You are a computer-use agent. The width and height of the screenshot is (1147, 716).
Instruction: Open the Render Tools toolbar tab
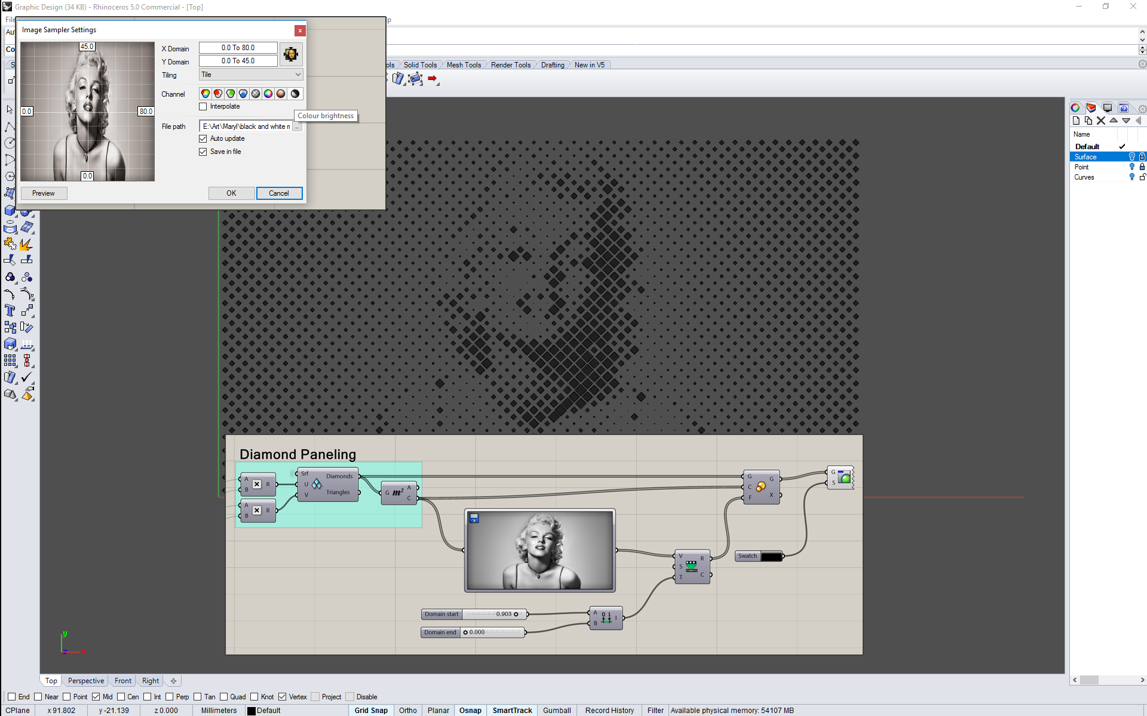511,65
